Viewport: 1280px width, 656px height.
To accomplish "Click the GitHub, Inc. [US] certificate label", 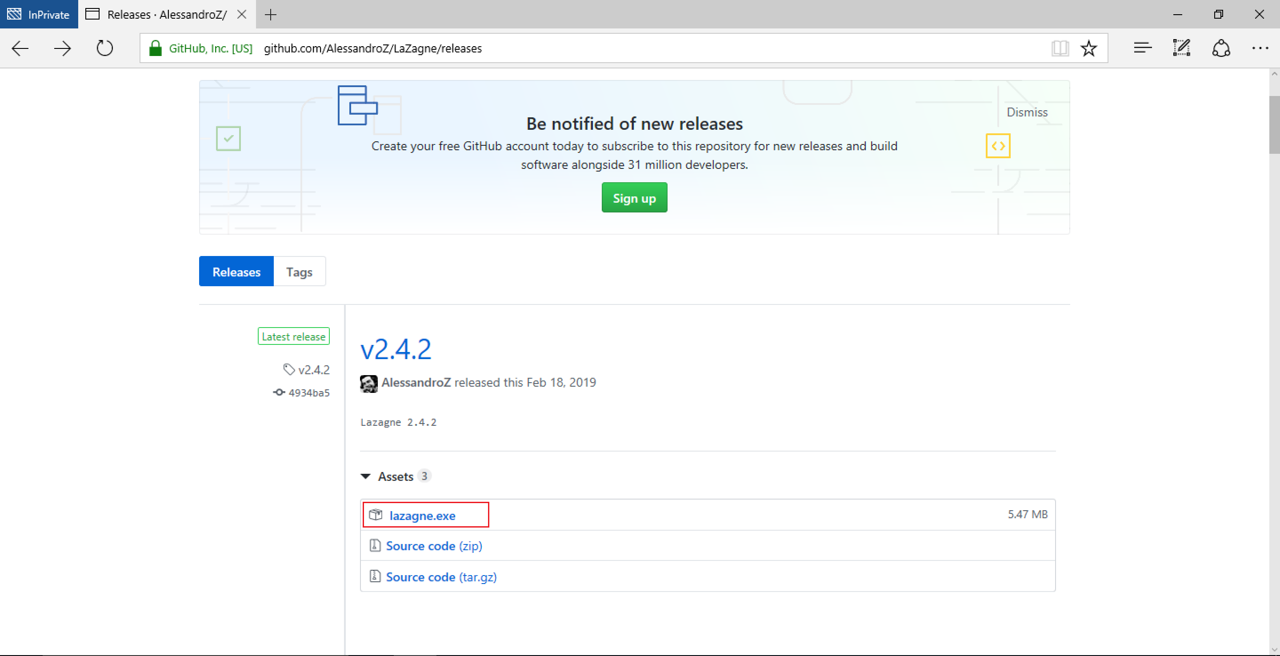I will tap(211, 48).
